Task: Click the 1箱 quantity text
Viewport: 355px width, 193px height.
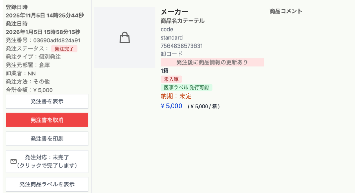Action: pos(165,71)
